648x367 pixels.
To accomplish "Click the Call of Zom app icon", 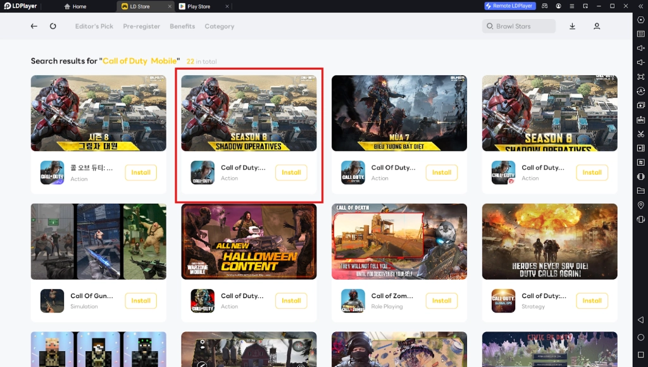I will click(x=353, y=301).
